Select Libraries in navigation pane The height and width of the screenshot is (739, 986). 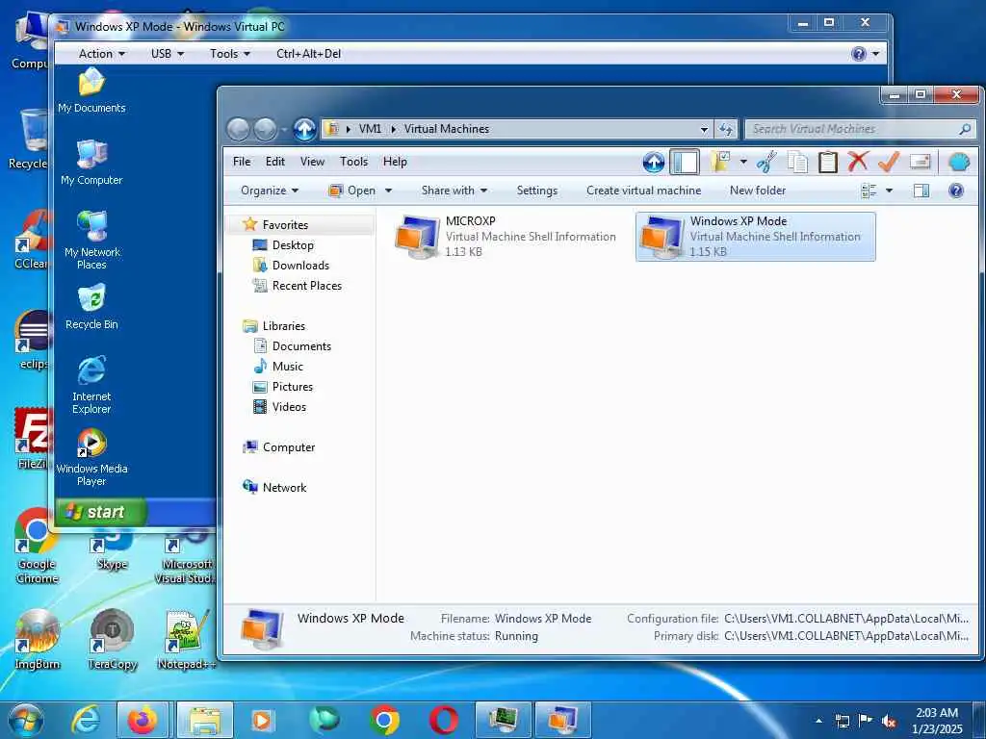click(x=284, y=326)
